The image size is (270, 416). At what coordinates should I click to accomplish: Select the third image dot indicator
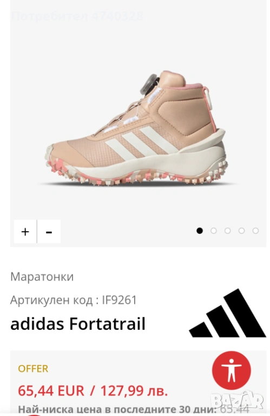pyautogui.click(x=228, y=231)
